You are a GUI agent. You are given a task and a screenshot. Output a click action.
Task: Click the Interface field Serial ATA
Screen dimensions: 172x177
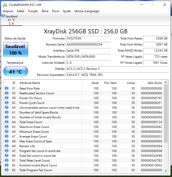pos(88,51)
